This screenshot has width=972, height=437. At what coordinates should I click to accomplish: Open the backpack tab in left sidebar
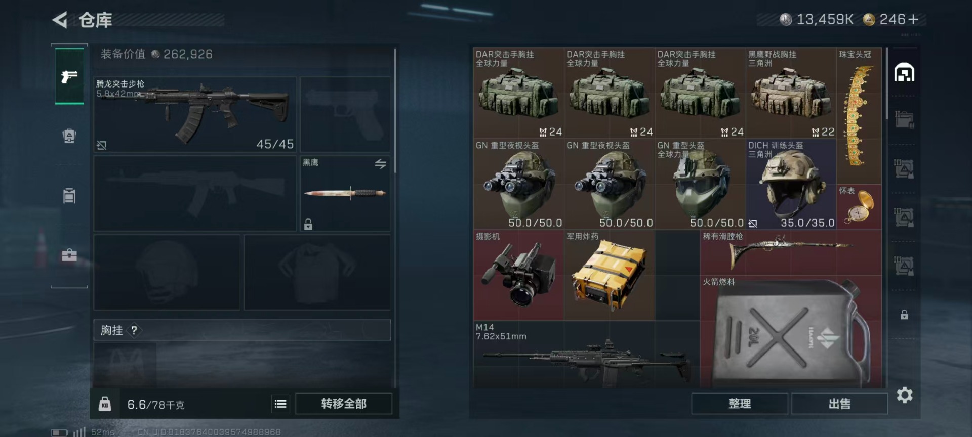coord(69,136)
